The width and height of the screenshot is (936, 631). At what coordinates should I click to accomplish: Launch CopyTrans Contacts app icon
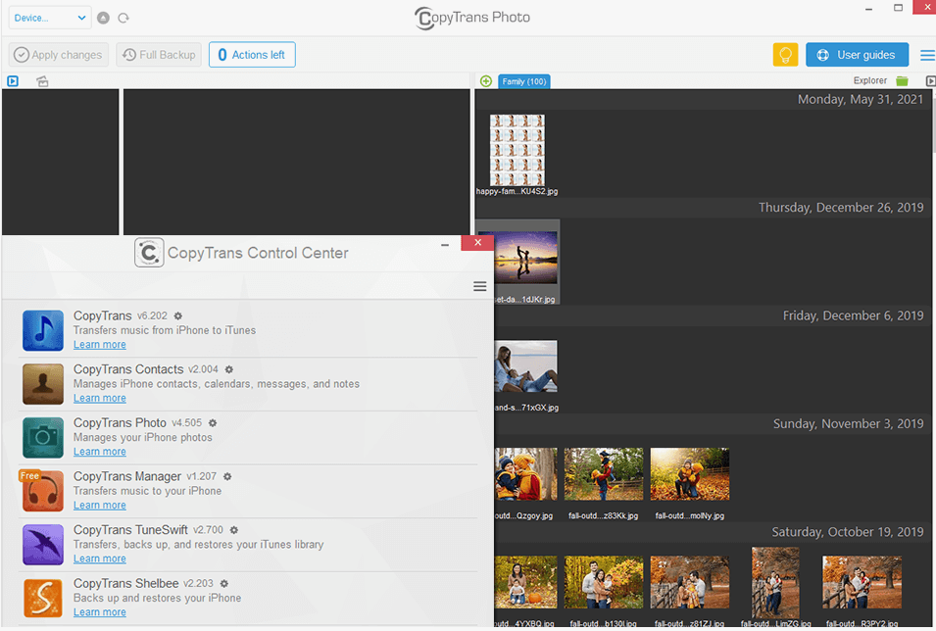click(43, 384)
